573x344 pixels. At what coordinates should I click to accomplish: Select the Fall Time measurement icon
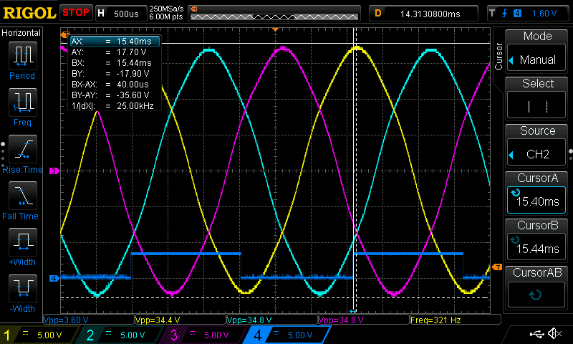(23, 196)
